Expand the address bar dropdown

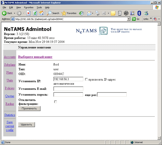point(129,19)
